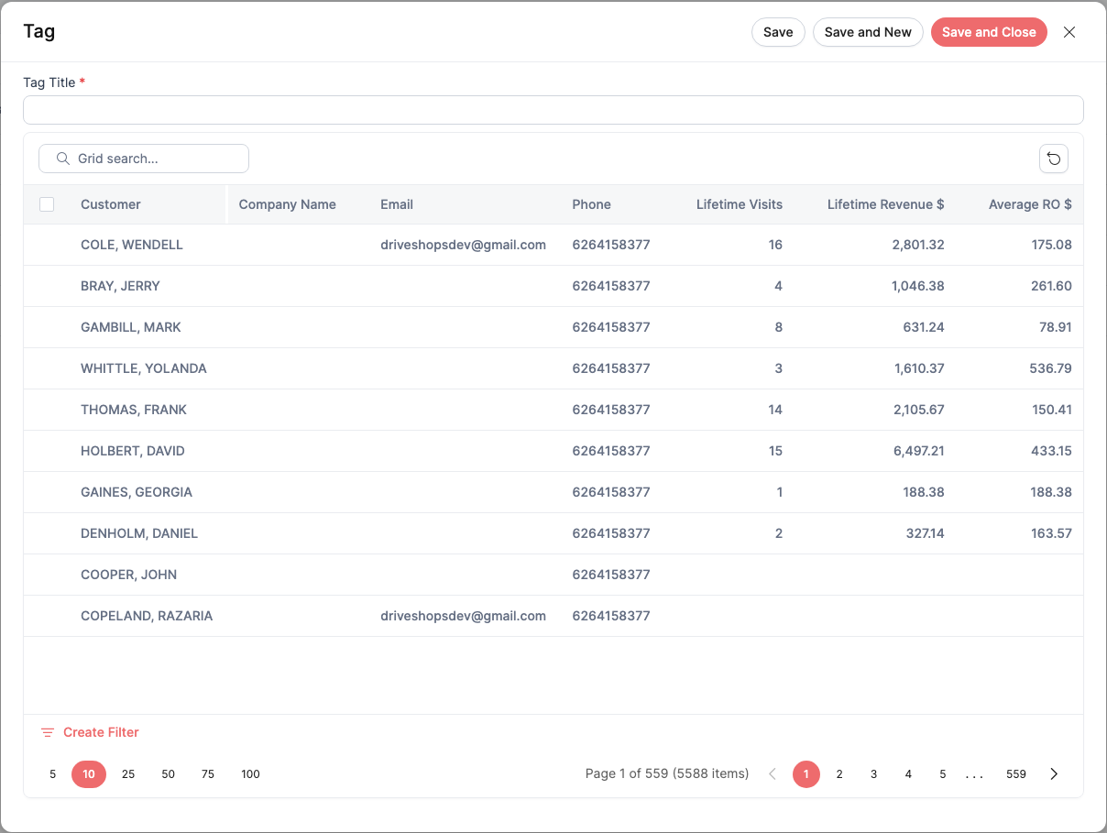Sort by Customer column header
Viewport: 1107px width, 833px height.
pyautogui.click(x=111, y=204)
